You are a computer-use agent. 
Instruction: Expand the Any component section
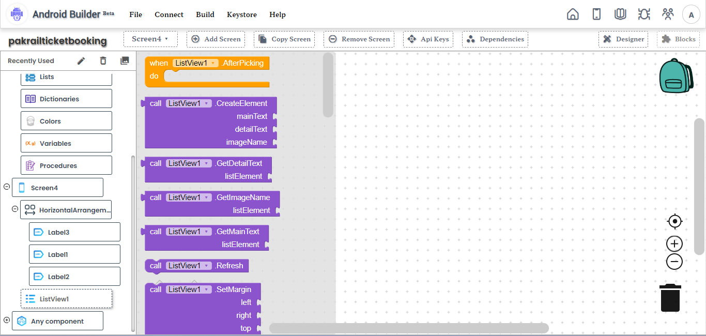(x=6, y=320)
